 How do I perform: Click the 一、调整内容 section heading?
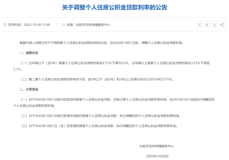(29, 53)
